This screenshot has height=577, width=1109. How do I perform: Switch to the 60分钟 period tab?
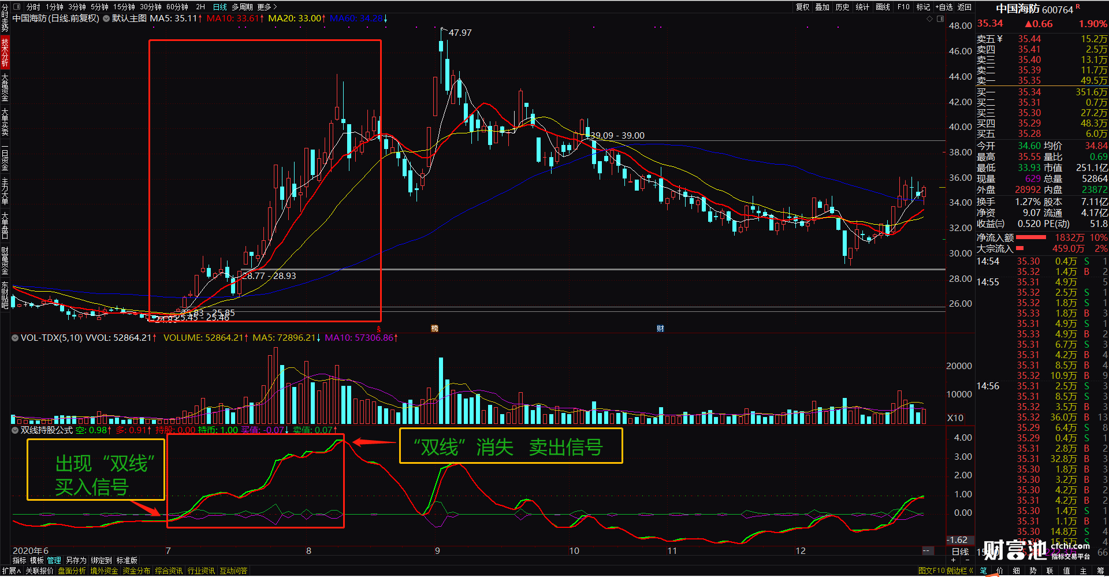point(177,7)
